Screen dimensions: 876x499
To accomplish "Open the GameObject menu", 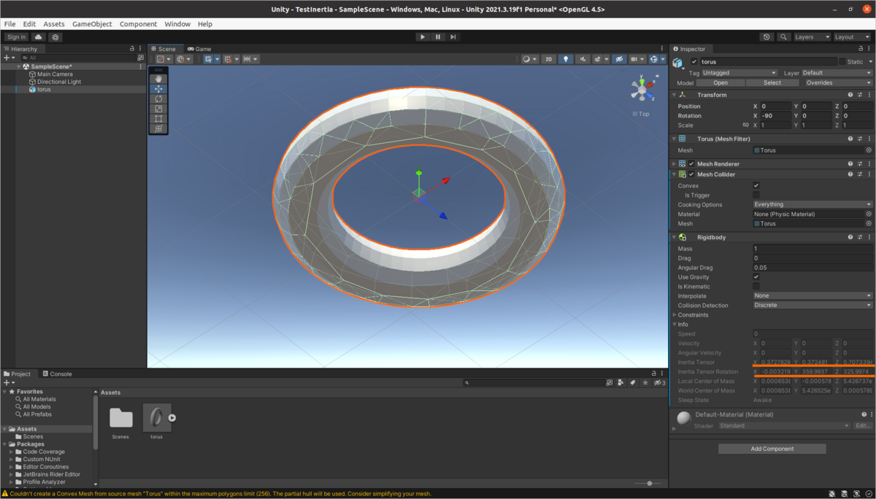I will tap(92, 24).
